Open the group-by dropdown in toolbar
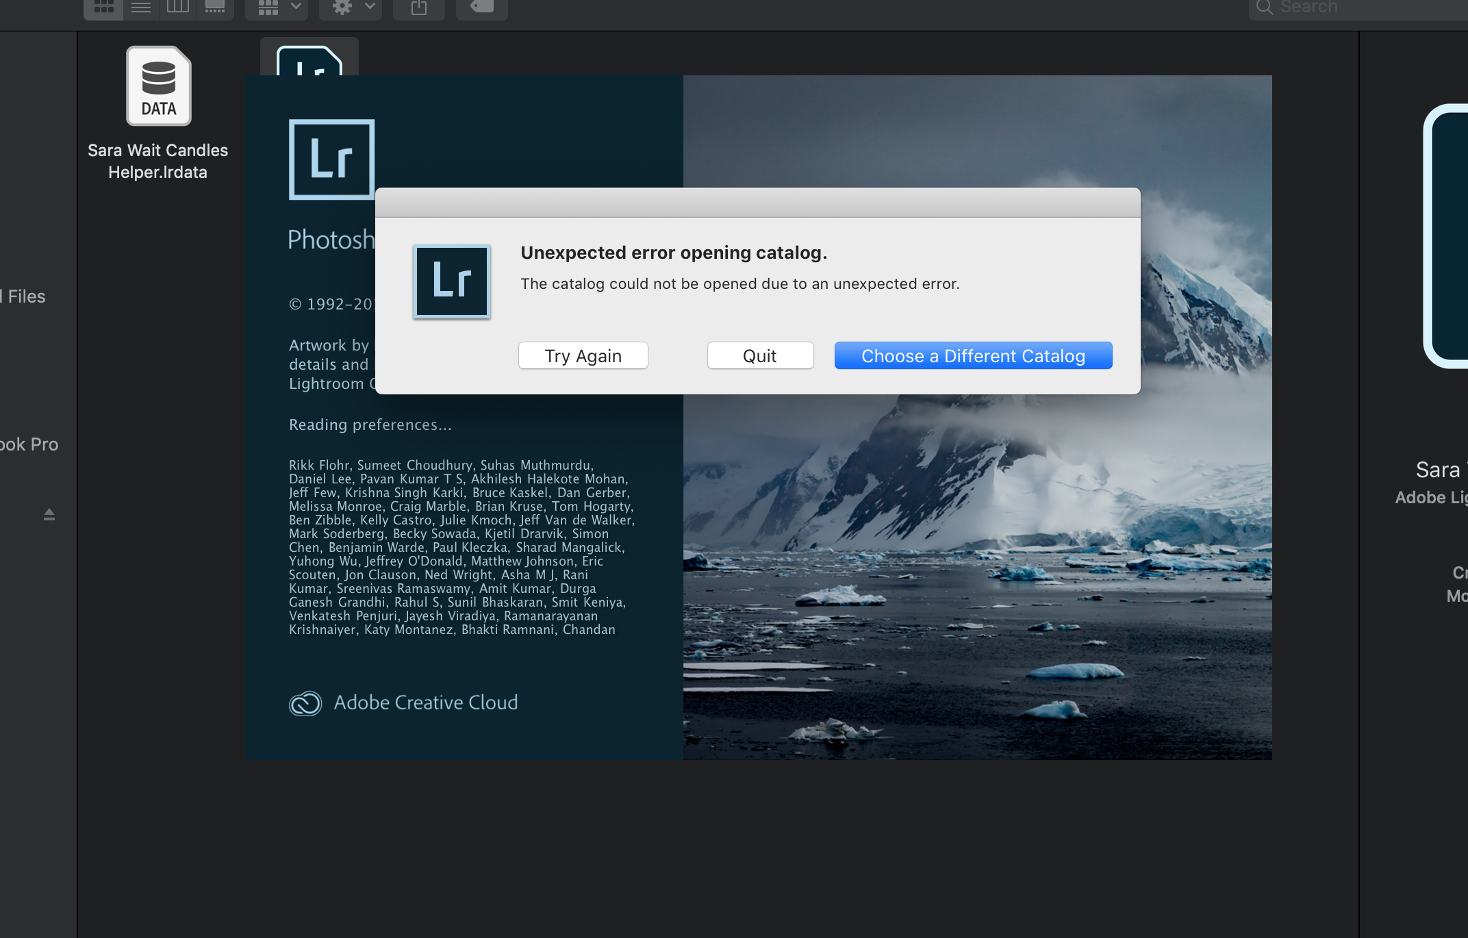This screenshot has width=1468, height=938. pyautogui.click(x=277, y=8)
